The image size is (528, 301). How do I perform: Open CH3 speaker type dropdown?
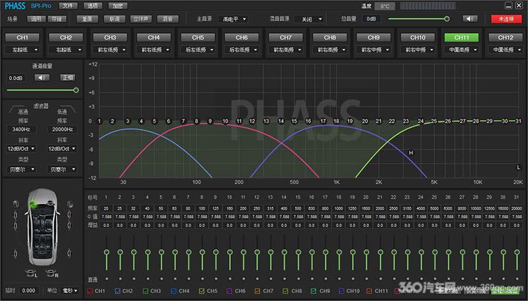click(x=110, y=50)
